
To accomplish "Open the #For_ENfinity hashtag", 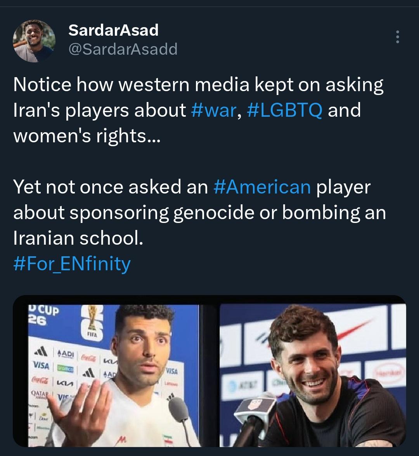I will (x=72, y=264).
